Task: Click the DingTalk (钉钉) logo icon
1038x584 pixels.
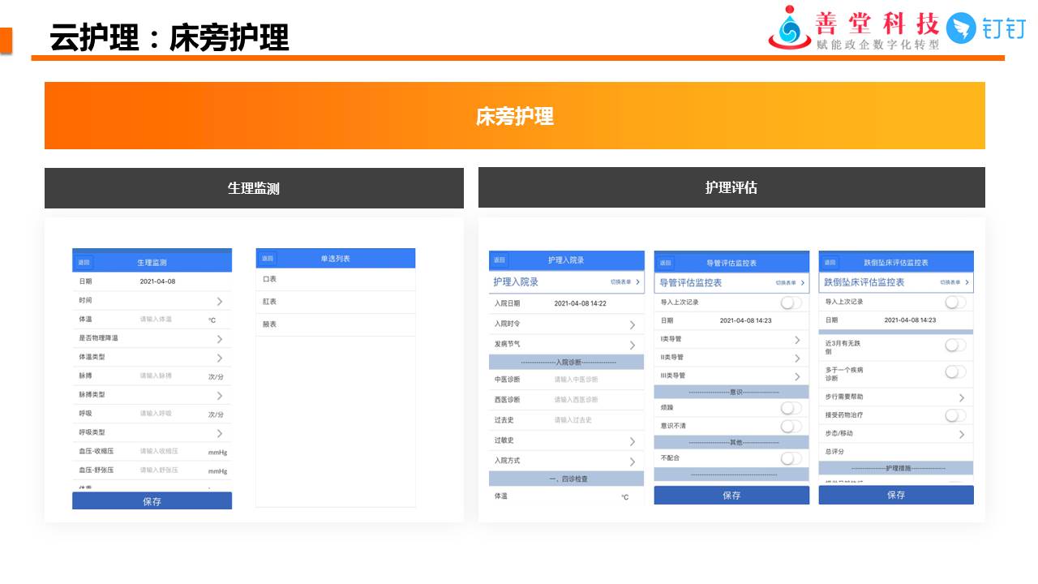Action: (x=962, y=28)
